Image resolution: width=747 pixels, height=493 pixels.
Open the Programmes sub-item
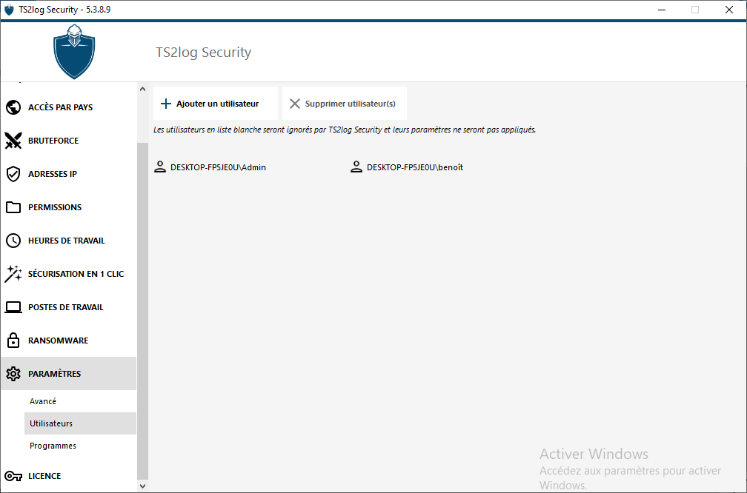[80, 446]
